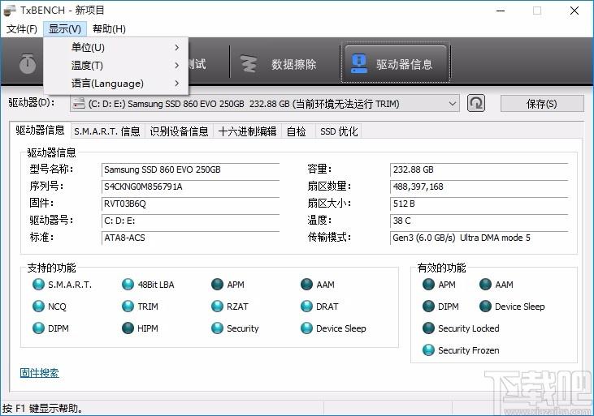Click the 保存(S) save button

tap(542, 104)
